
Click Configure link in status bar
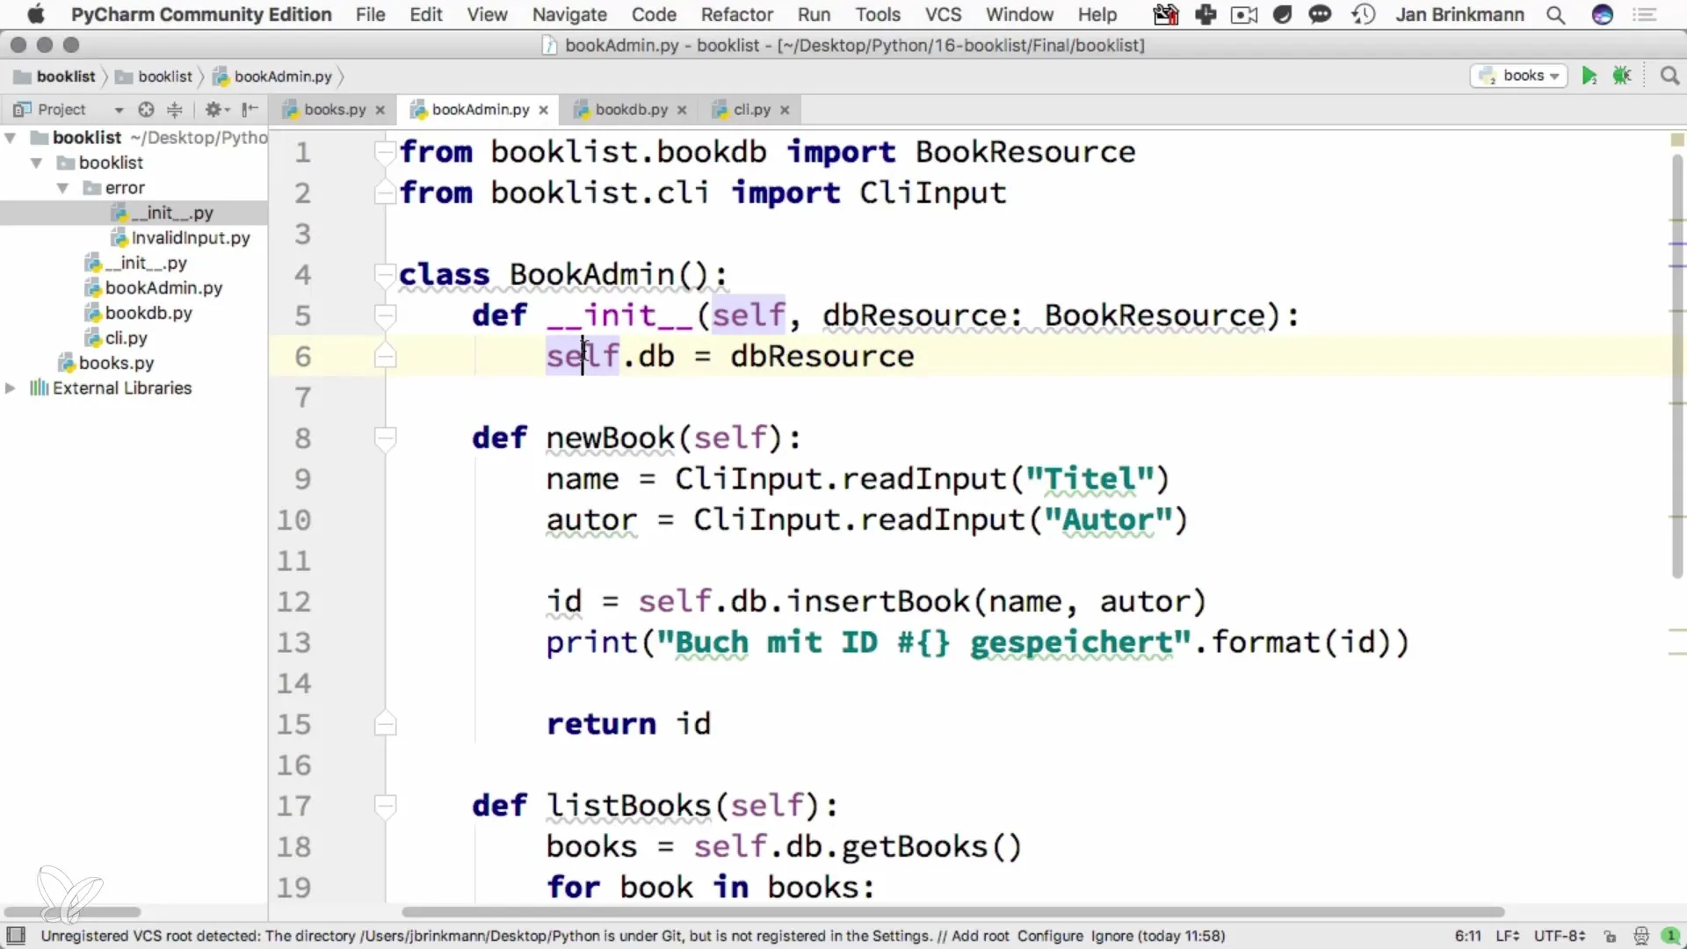pos(1050,937)
